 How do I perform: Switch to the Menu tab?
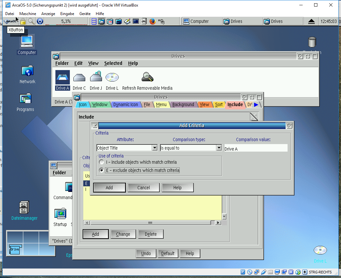coord(161,105)
